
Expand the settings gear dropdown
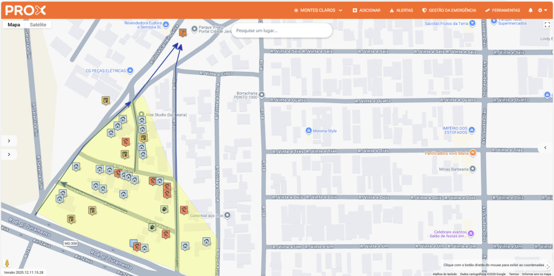click(542, 10)
